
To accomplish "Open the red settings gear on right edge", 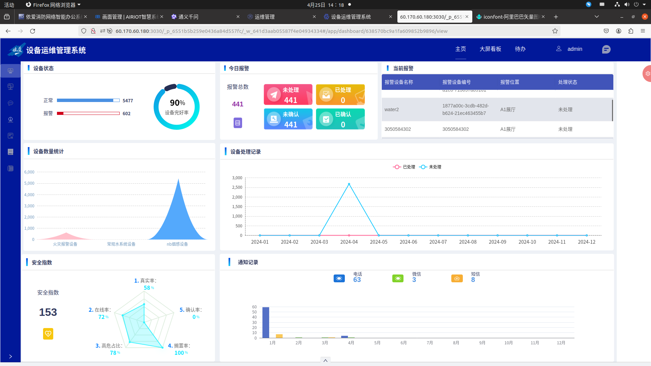I will [648, 74].
